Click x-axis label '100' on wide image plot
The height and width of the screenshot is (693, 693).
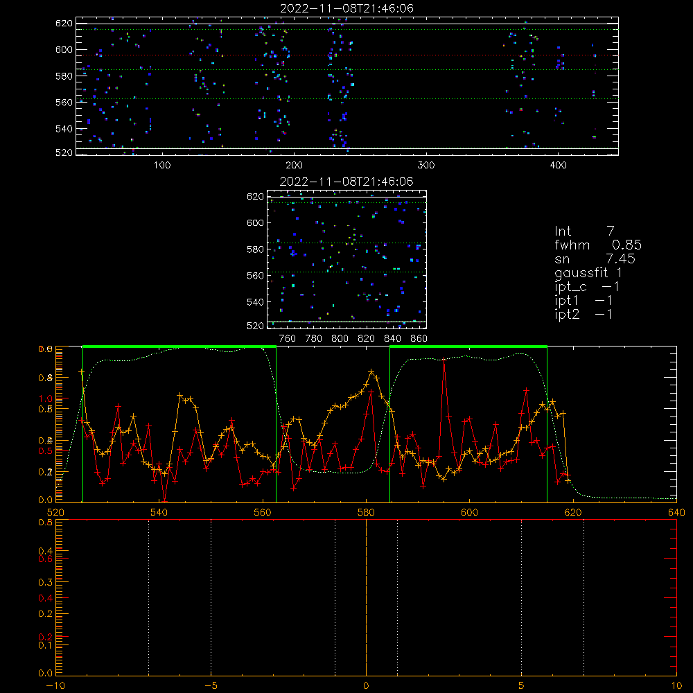(162, 166)
